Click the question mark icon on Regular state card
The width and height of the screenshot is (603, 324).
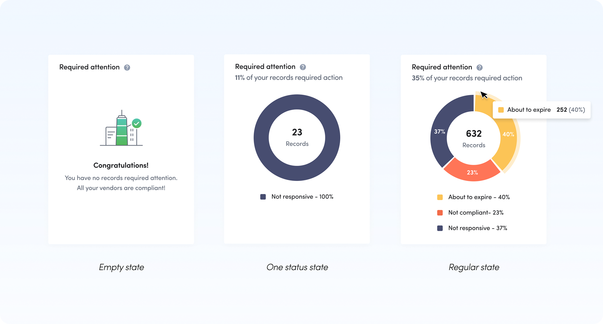tap(480, 67)
